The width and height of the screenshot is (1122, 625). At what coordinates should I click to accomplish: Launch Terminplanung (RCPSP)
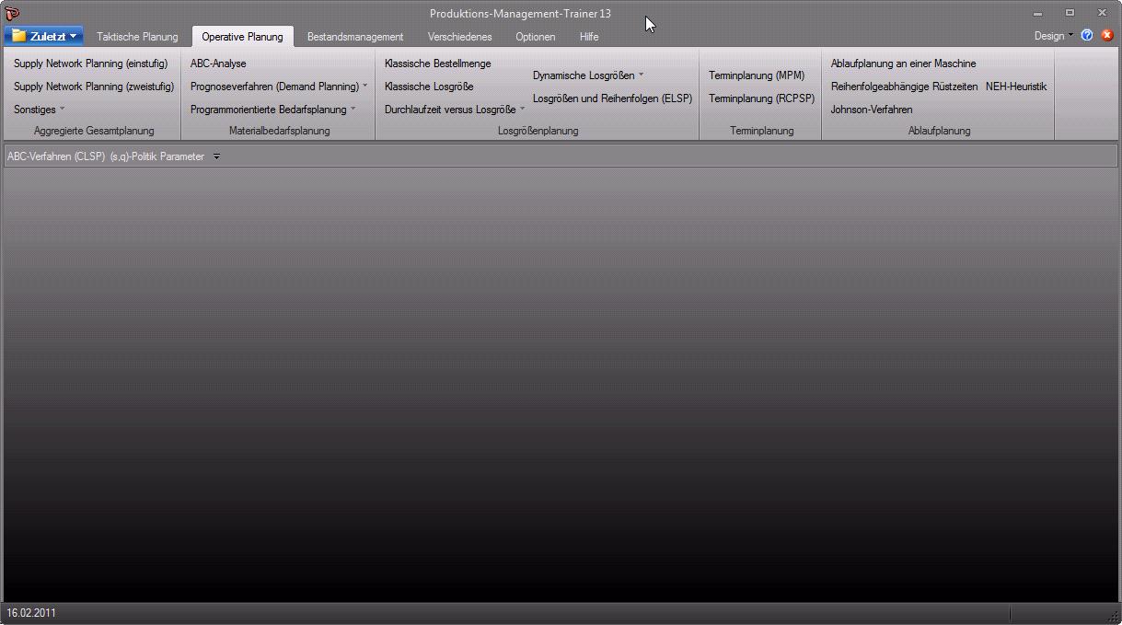[x=761, y=98]
